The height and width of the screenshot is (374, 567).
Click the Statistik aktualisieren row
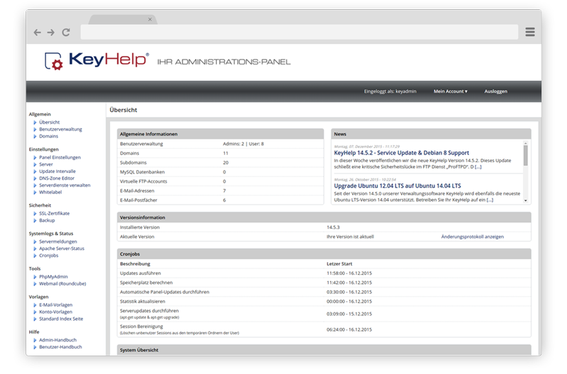point(324,301)
